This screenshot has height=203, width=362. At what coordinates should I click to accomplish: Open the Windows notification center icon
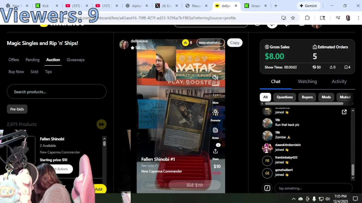pos(355,199)
